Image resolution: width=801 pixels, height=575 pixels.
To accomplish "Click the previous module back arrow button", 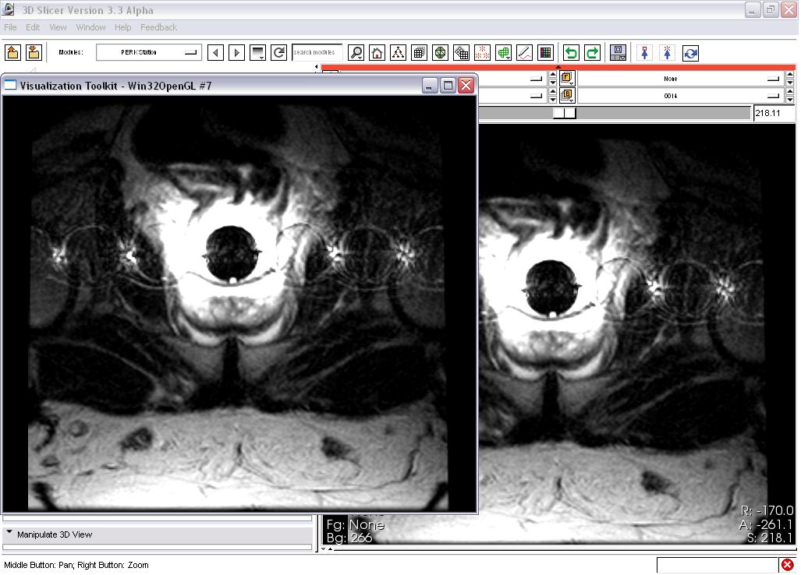I will tap(216, 53).
